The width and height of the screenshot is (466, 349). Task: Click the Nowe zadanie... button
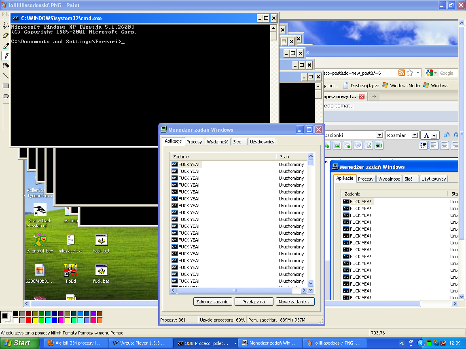[295, 302]
